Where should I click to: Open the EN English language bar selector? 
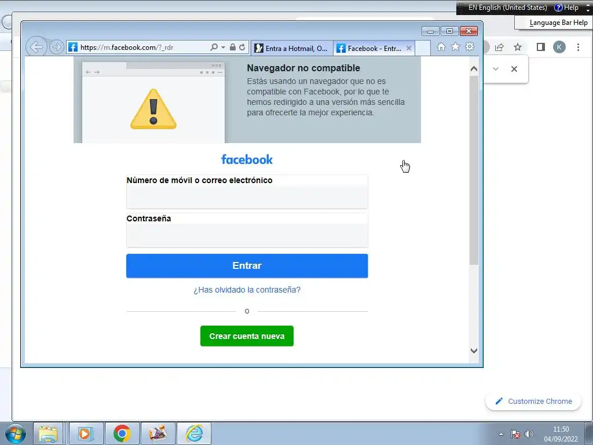(507, 8)
